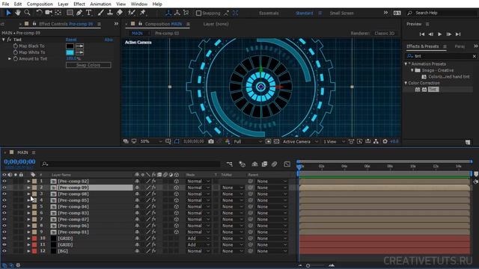The height and width of the screenshot is (269, 479).
Task: Click the Swap Colors button
Action: pyautogui.click(x=88, y=65)
